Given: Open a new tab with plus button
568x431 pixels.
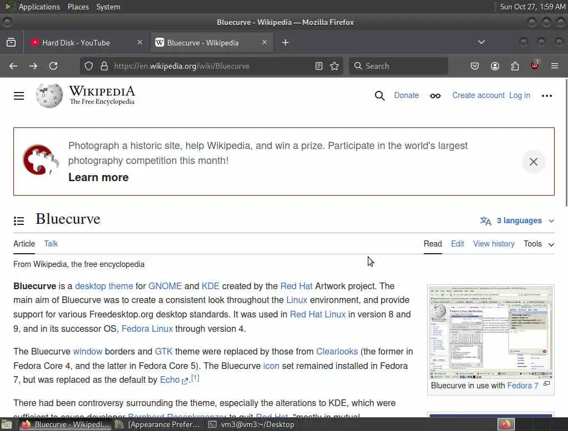Looking at the screenshot, I should 286,43.
